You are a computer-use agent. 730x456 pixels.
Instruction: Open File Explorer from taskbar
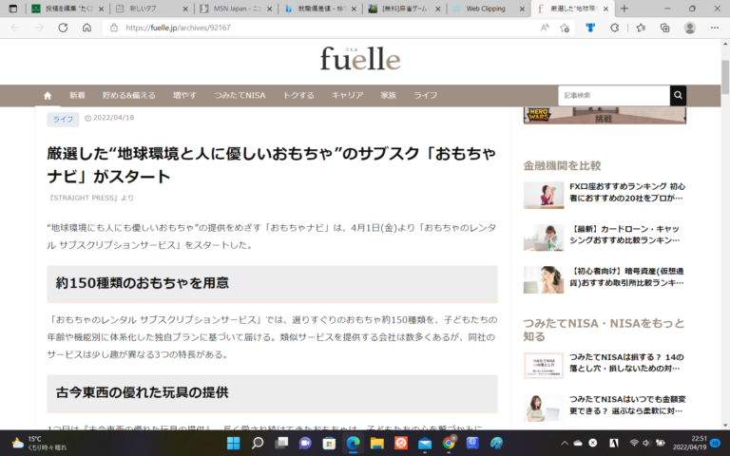pos(376,443)
